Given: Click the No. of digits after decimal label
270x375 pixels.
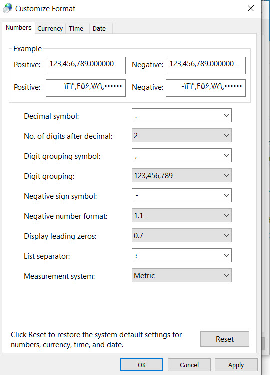Looking at the screenshot, I should [x=68, y=136].
